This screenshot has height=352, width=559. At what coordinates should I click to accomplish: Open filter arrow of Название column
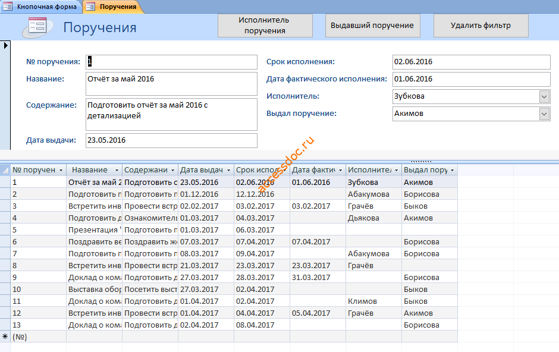pyautogui.click(x=117, y=170)
